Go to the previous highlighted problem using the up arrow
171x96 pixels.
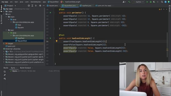tap(164, 9)
